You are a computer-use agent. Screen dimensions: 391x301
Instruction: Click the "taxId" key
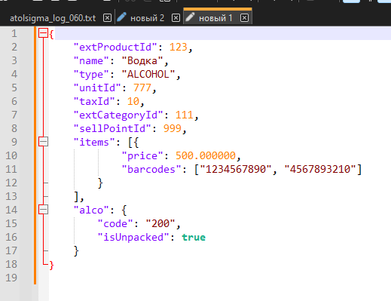click(94, 101)
